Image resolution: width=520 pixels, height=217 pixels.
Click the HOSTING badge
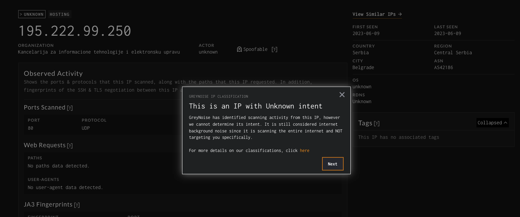point(59,14)
